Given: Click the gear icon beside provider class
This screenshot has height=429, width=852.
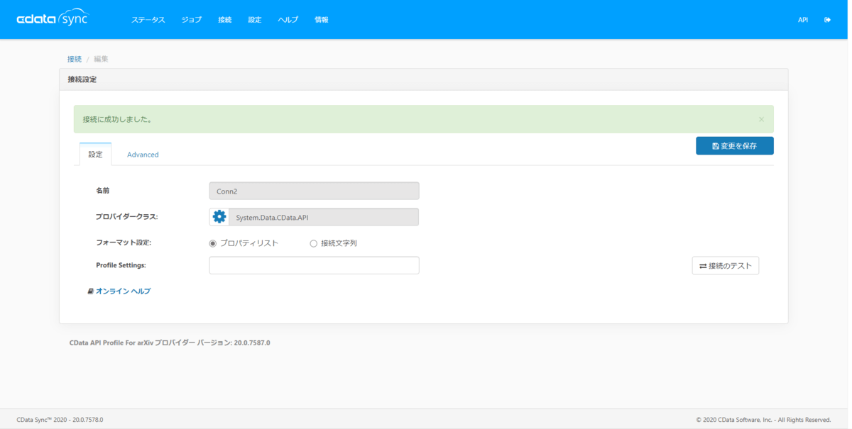Looking at the screenshot, I should (x=219, y=217).
